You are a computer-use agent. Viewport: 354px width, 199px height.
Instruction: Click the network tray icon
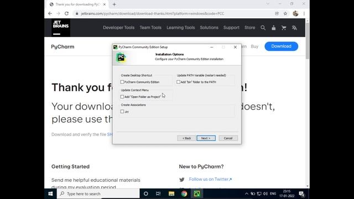pos(259,193)
